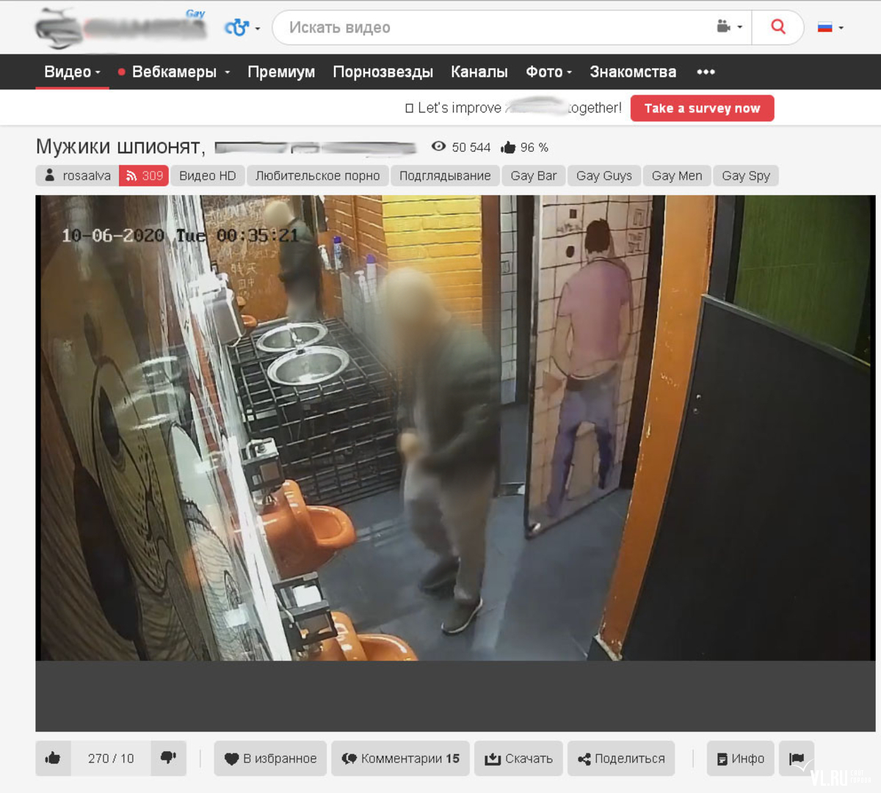Open the Инфо panel
The height and width of the screenshot is (793, 881).
point(741,759)
